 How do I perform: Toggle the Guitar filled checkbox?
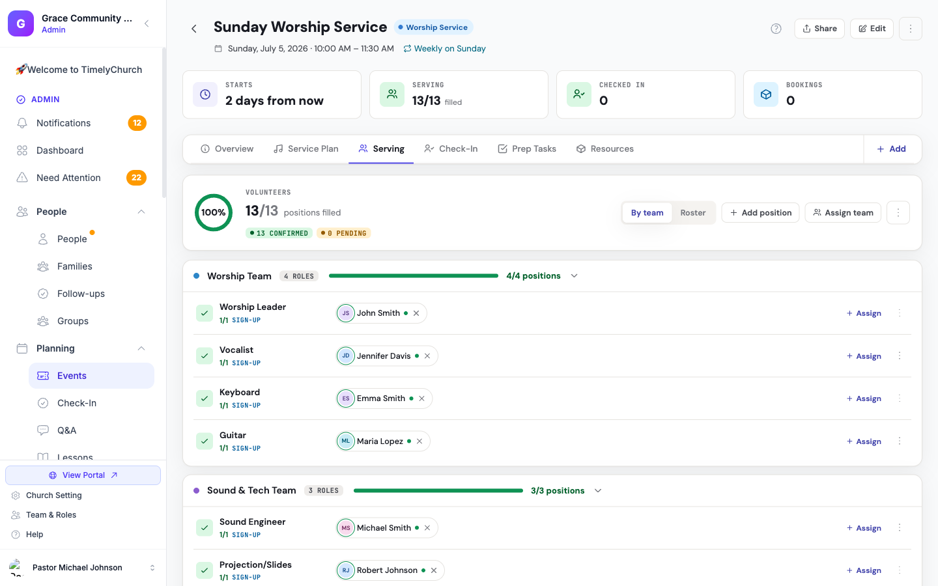205,441
